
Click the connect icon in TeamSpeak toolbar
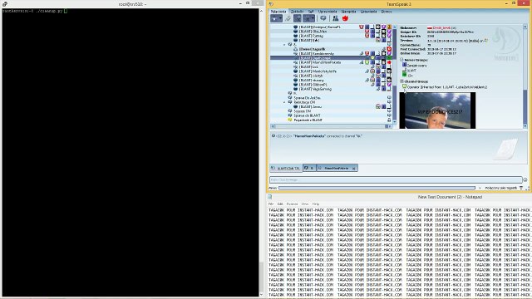pyautogui.click(x=274, y=18)
